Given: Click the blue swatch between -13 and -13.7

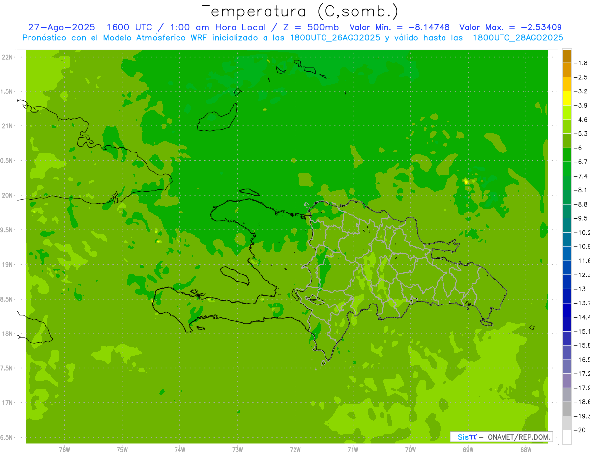Looking at the screenshot, I should point(567,296).
